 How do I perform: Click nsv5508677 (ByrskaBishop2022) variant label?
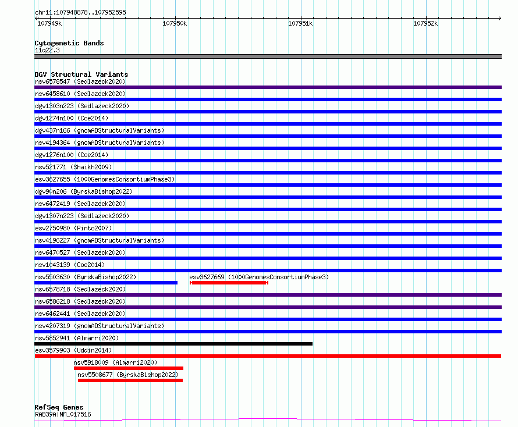[128, 375]
